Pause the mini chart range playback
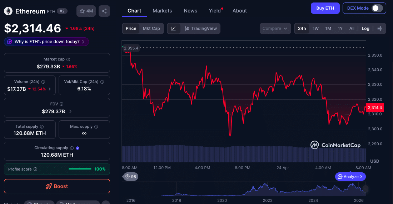The width and height of the screenshot is (393, 204). tap(365, 189)
